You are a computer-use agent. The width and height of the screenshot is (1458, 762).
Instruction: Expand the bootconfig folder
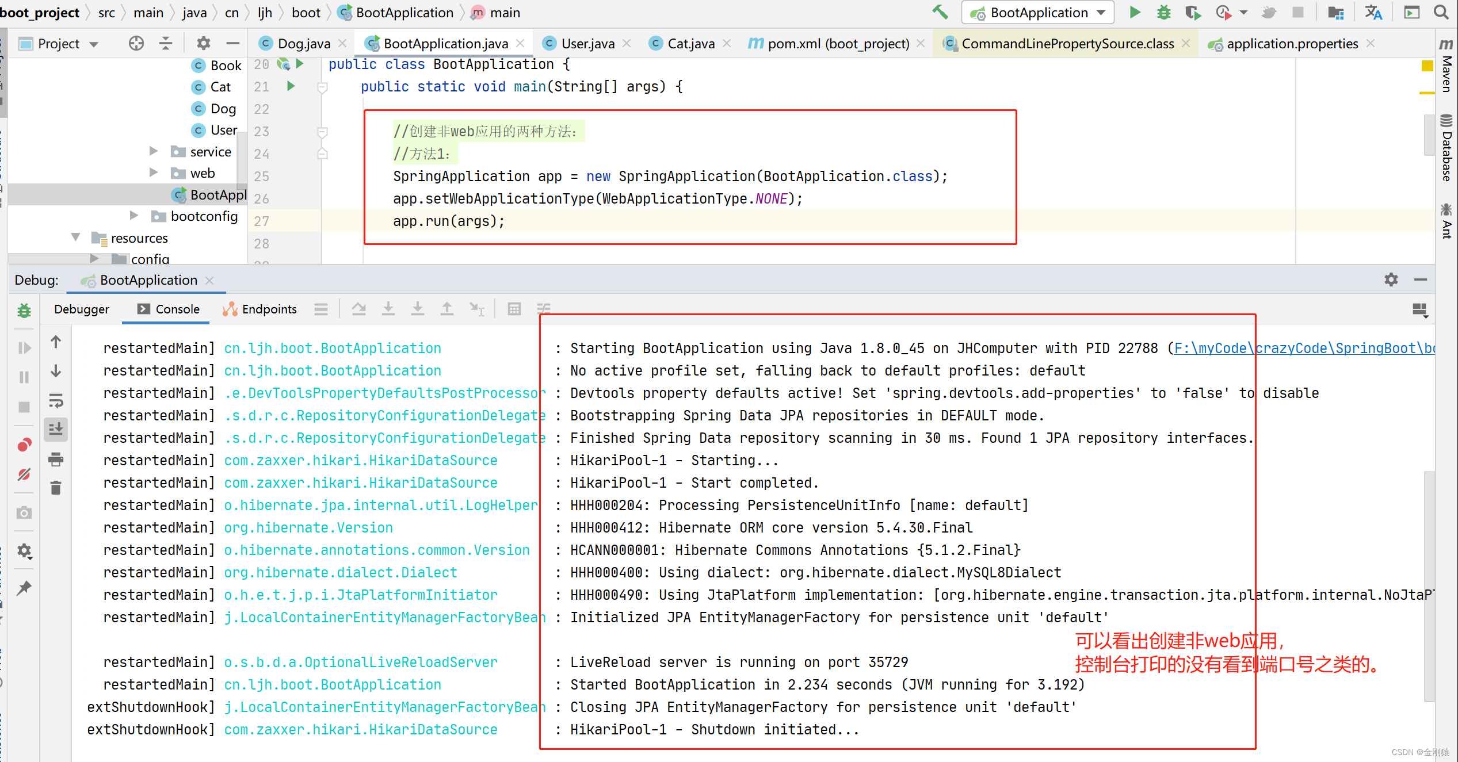tap(134, 216)
